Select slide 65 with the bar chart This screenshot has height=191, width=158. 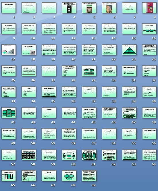(9, 176)
